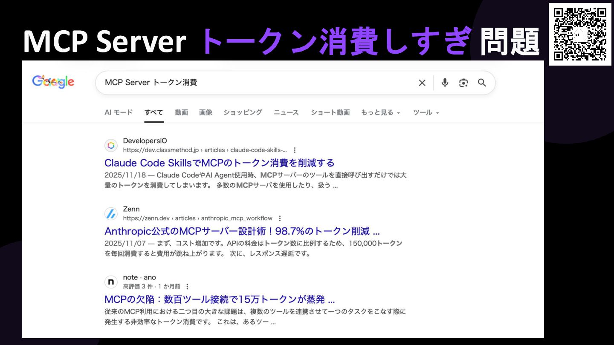Expand the もっと見る dropdown
This screenshot has width=614, height=345.
tap(380, 112)
